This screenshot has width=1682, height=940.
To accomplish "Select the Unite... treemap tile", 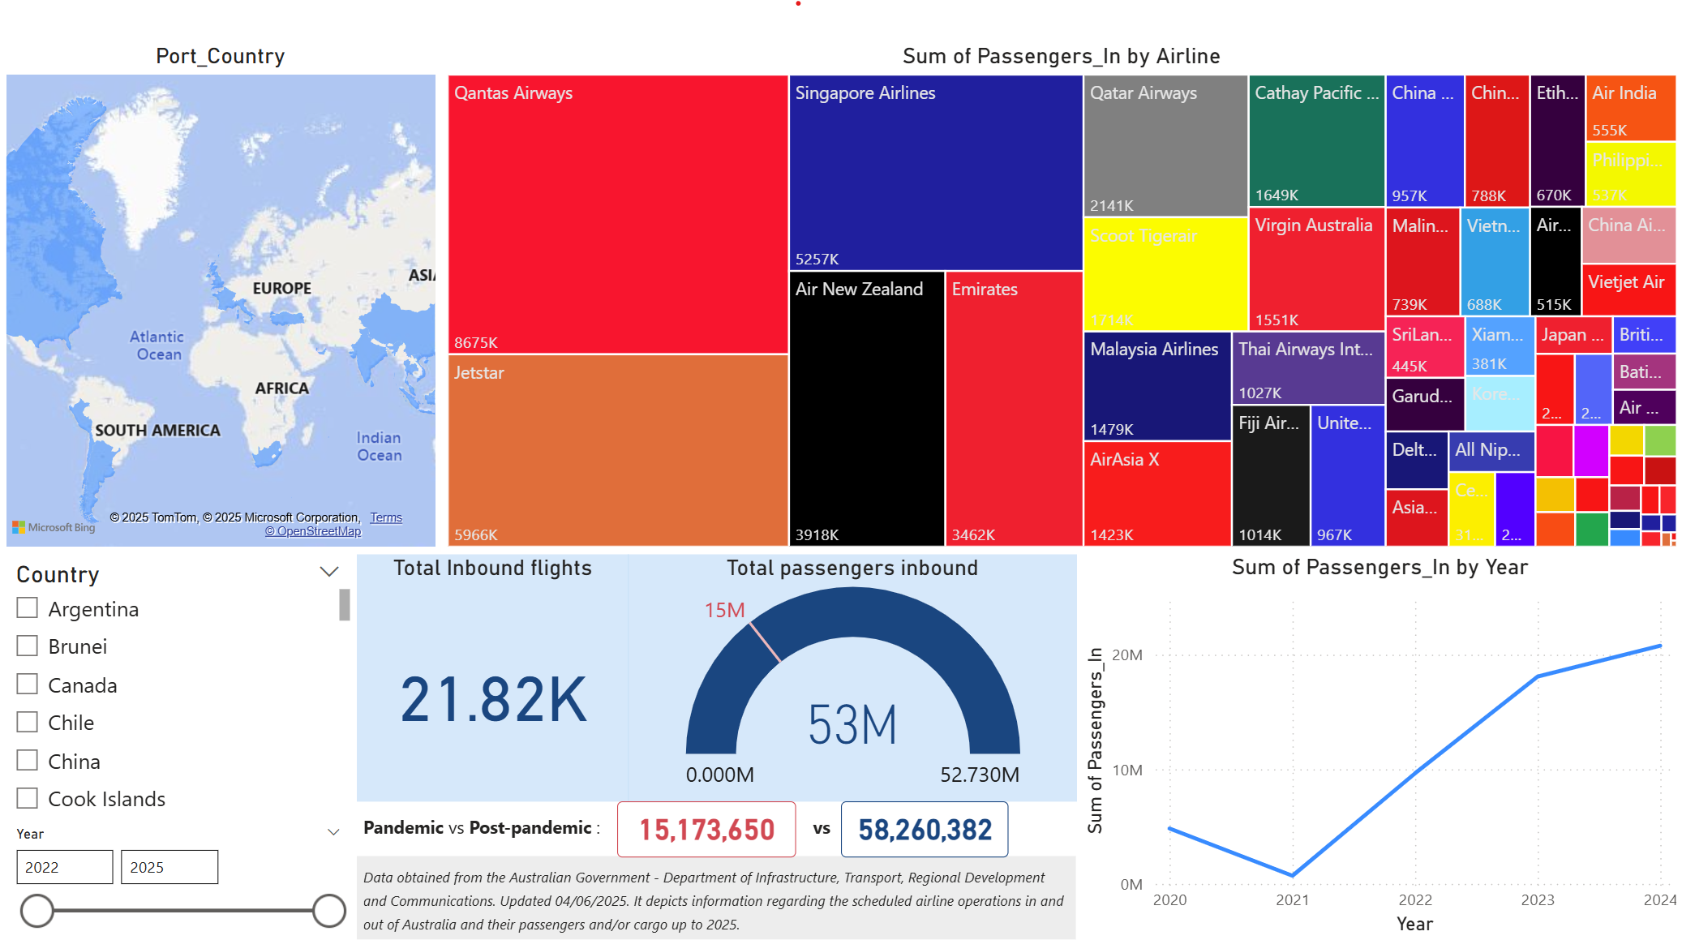I will pyautogui.click(x=1347, y=476).
